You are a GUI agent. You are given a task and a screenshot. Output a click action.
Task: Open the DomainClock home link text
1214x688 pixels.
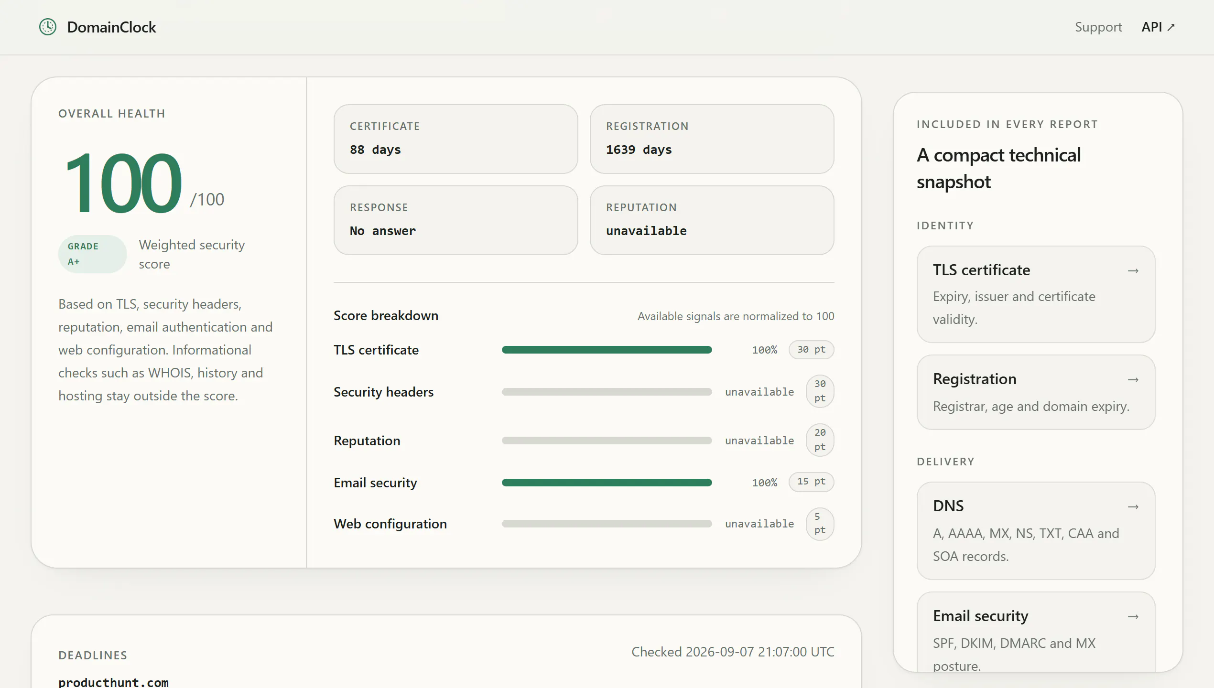click(x=111, y=27)
